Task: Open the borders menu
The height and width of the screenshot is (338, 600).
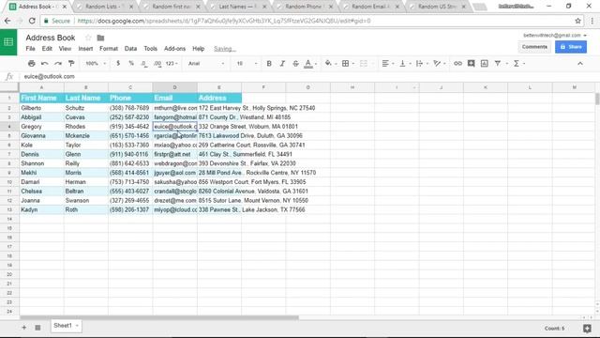Action: coord(346,64)
